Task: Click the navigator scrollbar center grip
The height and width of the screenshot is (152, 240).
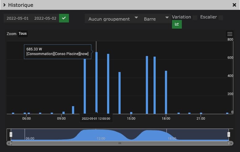Action: click(120, 143)
